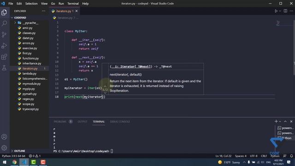Open new terminal launch profile dropdown

[280, 122]
